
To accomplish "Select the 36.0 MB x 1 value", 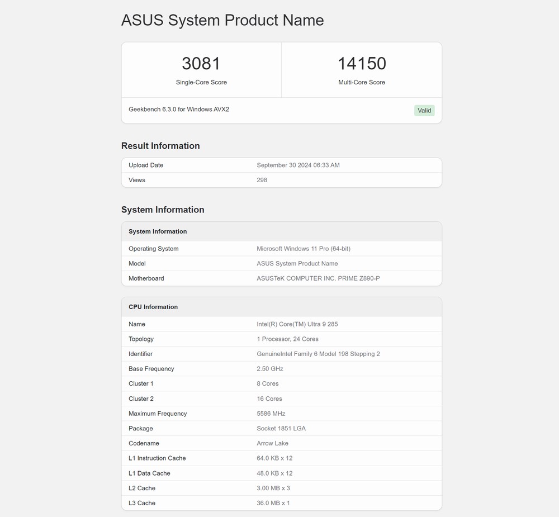I will [273, 503].
